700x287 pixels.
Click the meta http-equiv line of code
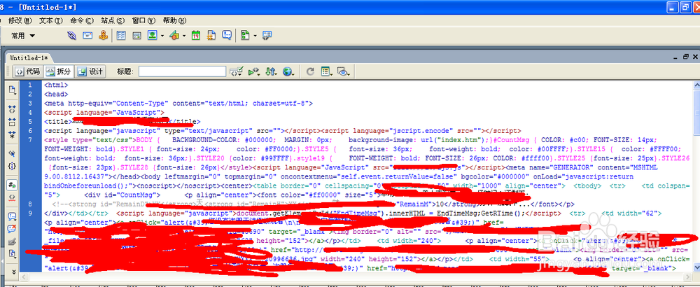(178, 103)
